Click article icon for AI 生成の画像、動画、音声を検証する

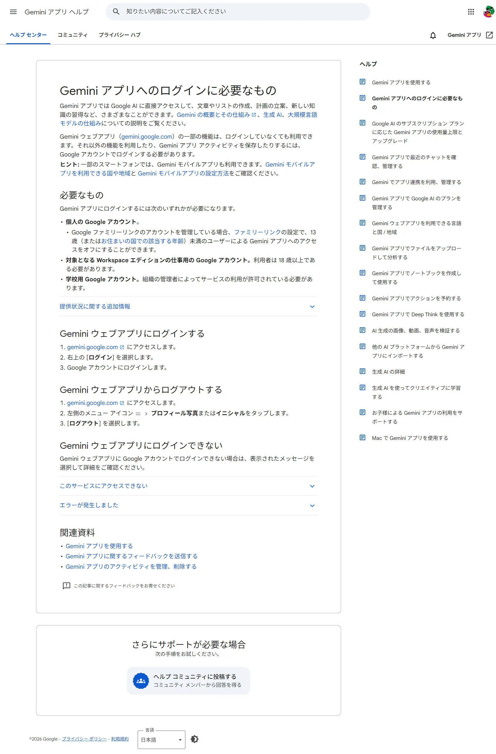363,330
